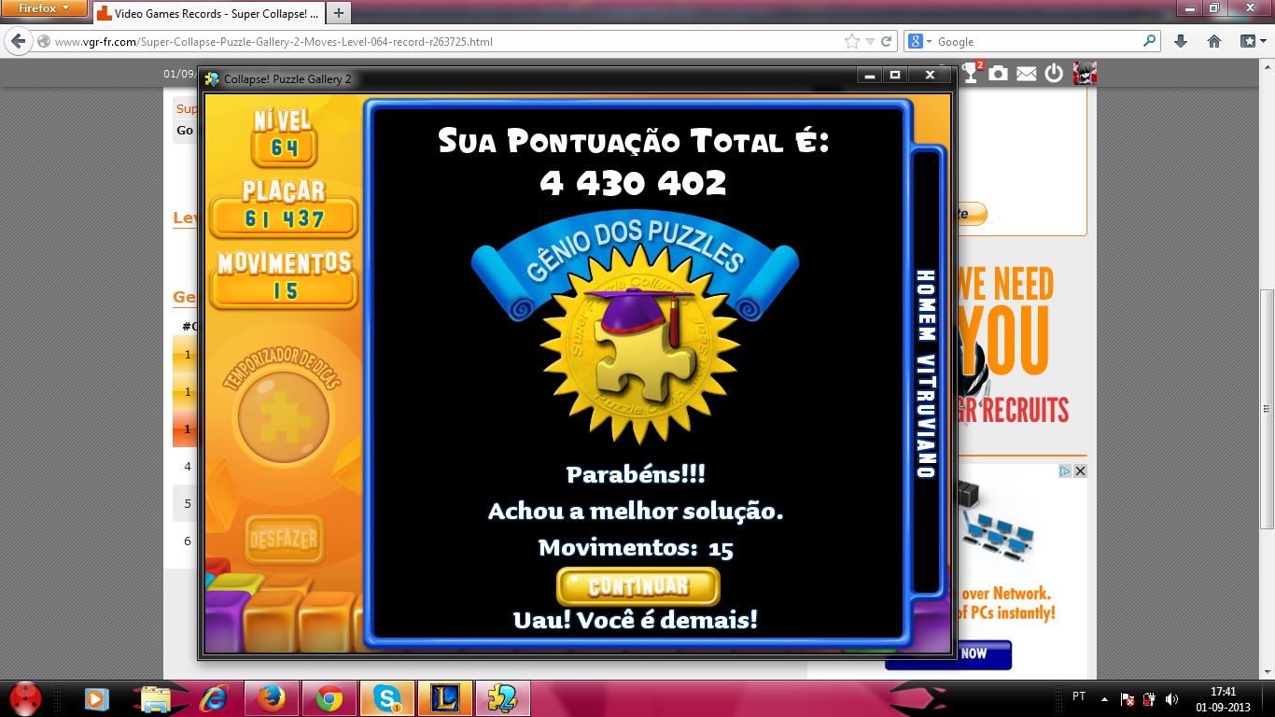Open search engine selector dropdown
This screenshot has height=717, width=1275.
coord(919,41)
